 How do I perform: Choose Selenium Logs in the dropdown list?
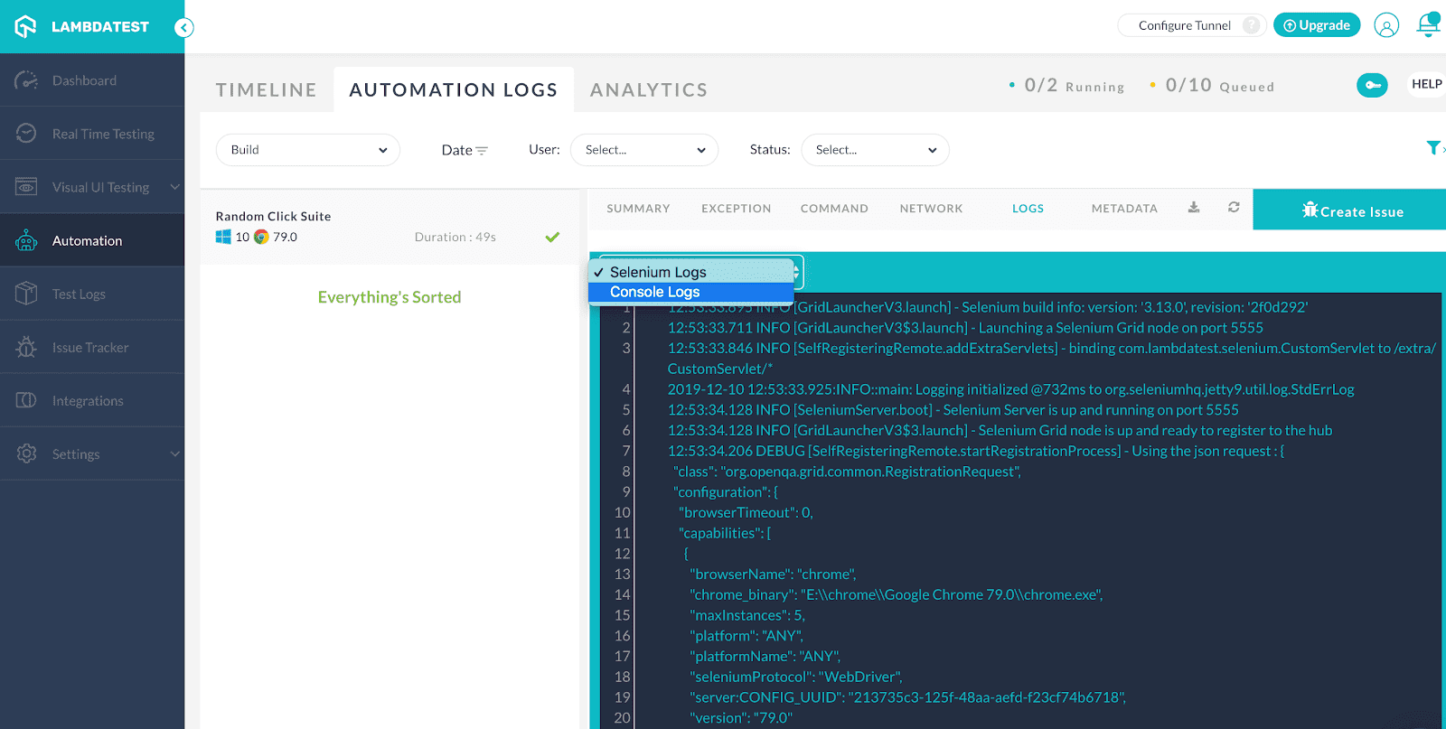point(690,272)
